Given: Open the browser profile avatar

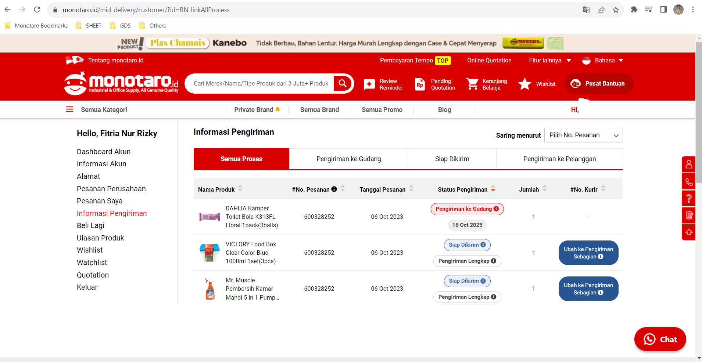Looking at the screenshot, I should click(x=678, y=10).
